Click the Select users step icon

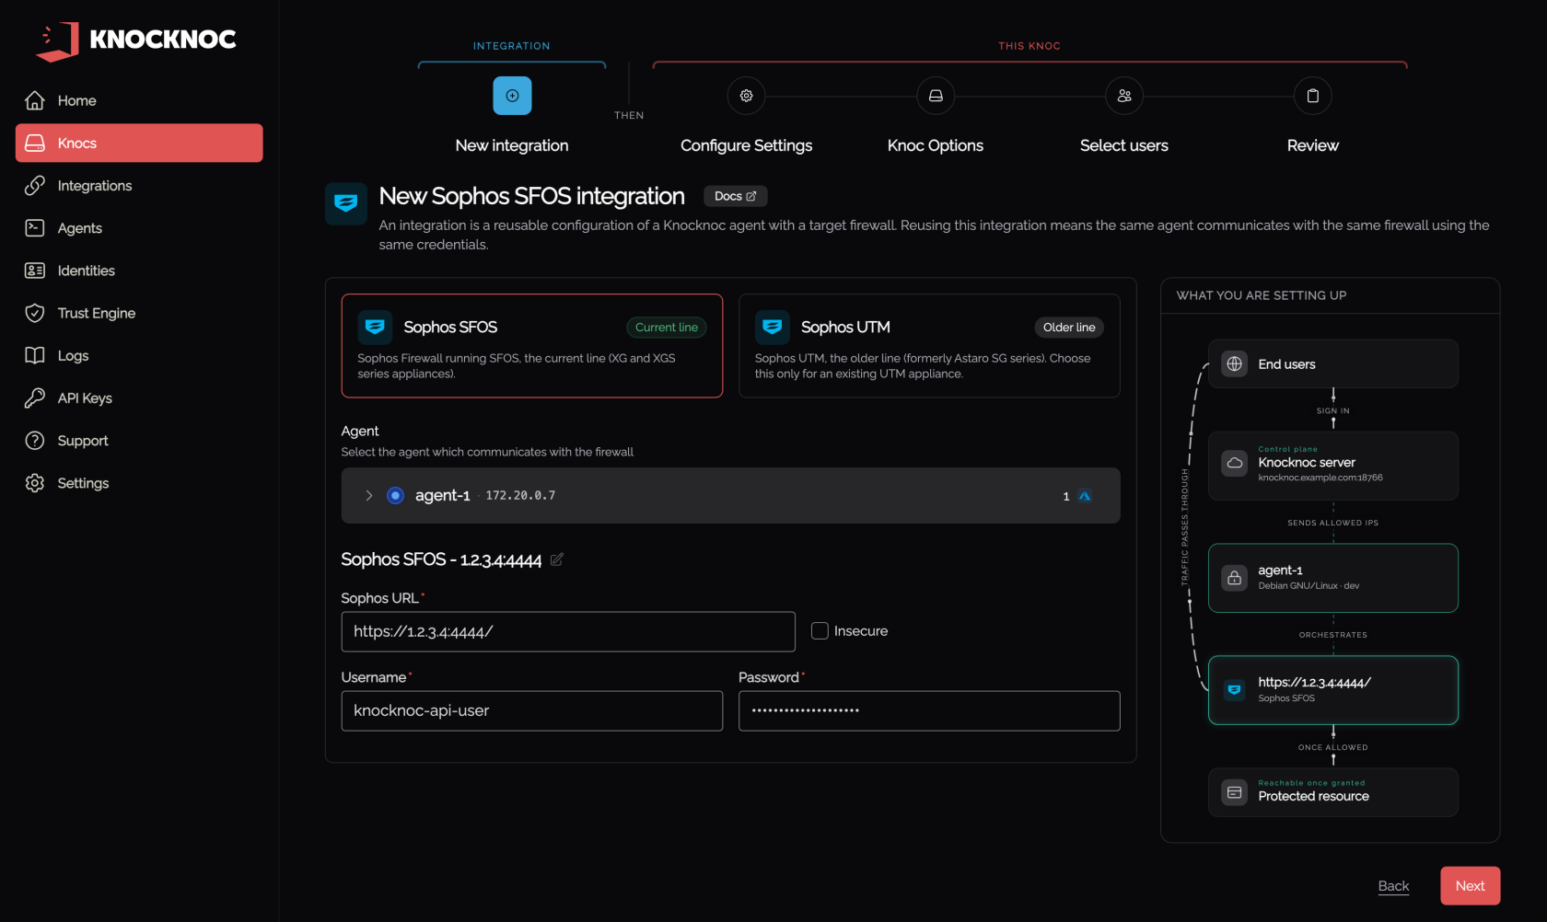pyautogui.click(x=1124, y=96)
